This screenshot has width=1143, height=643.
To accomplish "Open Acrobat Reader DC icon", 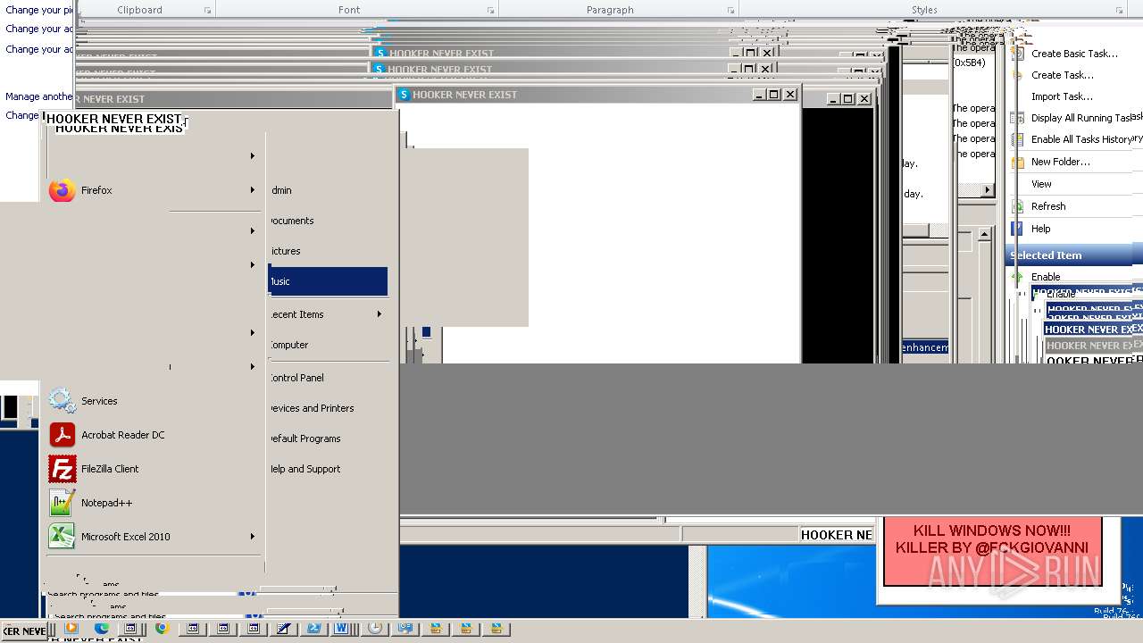I will [x=62, y=435].
